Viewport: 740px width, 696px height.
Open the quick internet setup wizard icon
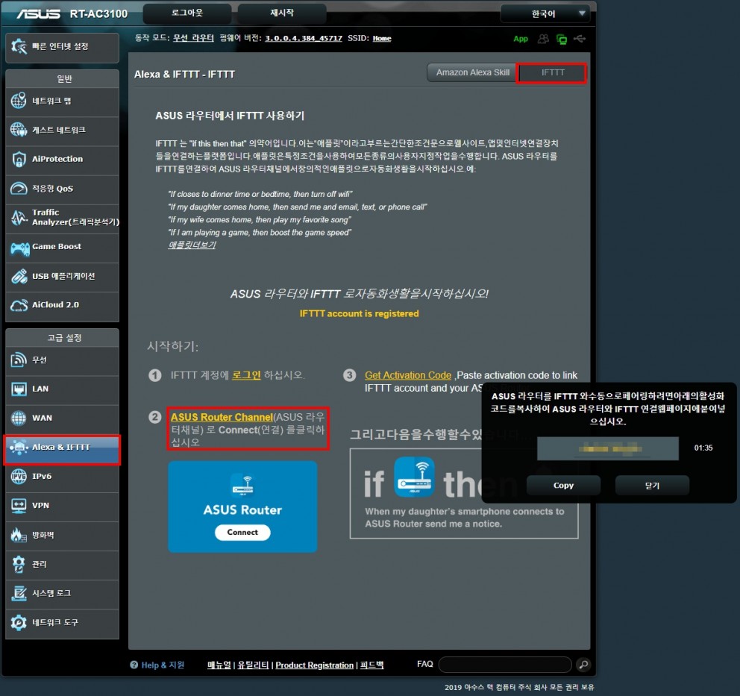tap(19, 46)
